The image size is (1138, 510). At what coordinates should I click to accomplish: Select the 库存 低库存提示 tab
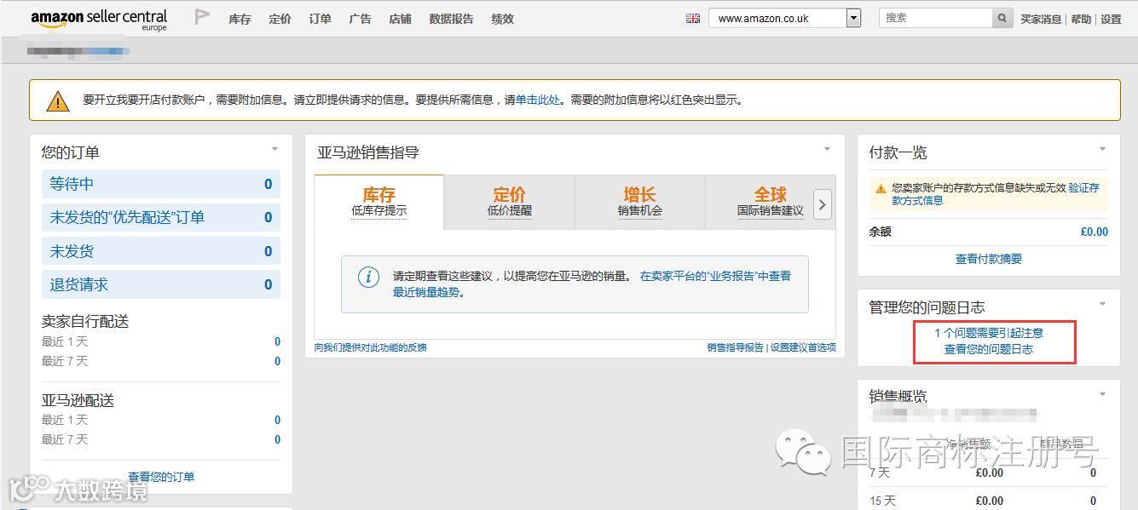[379, 203]
